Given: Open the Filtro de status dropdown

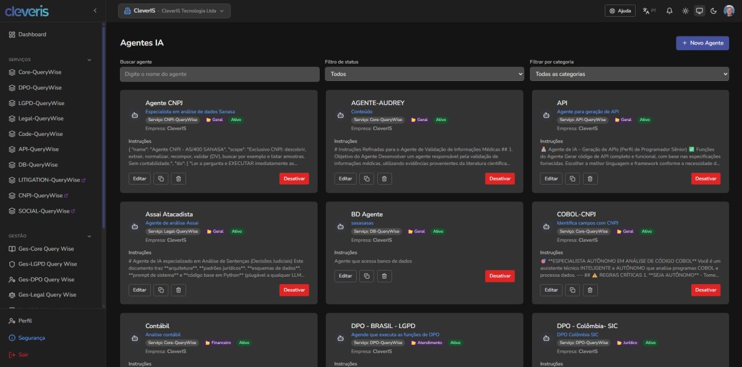Looking at the screenshot, I should (424, 74).
